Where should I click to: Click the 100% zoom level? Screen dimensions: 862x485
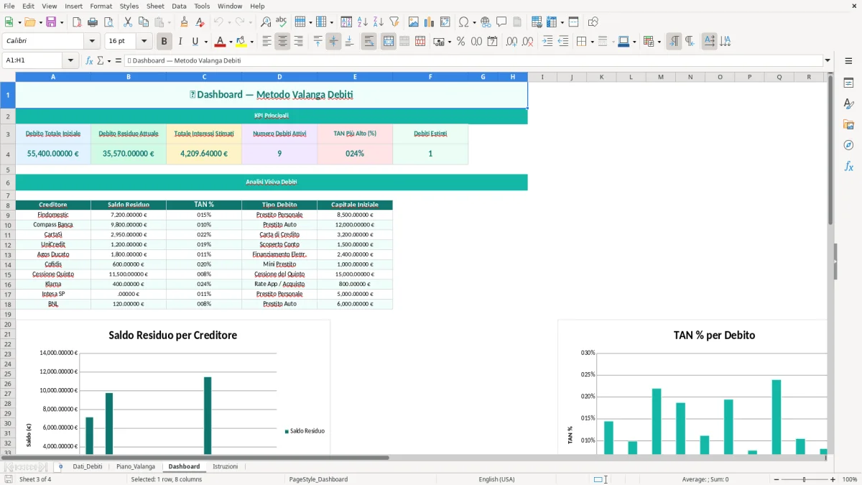(850, 479)
